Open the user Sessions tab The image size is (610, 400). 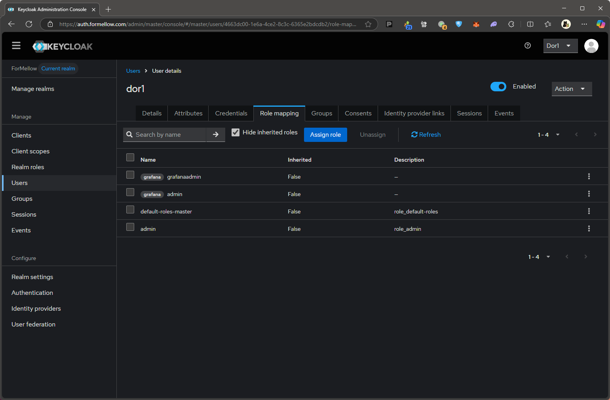(469, 113)
